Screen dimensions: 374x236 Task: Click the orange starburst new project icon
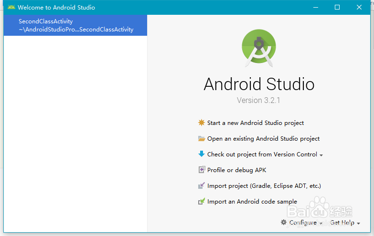pyautogui.click(x=202, y=123)
